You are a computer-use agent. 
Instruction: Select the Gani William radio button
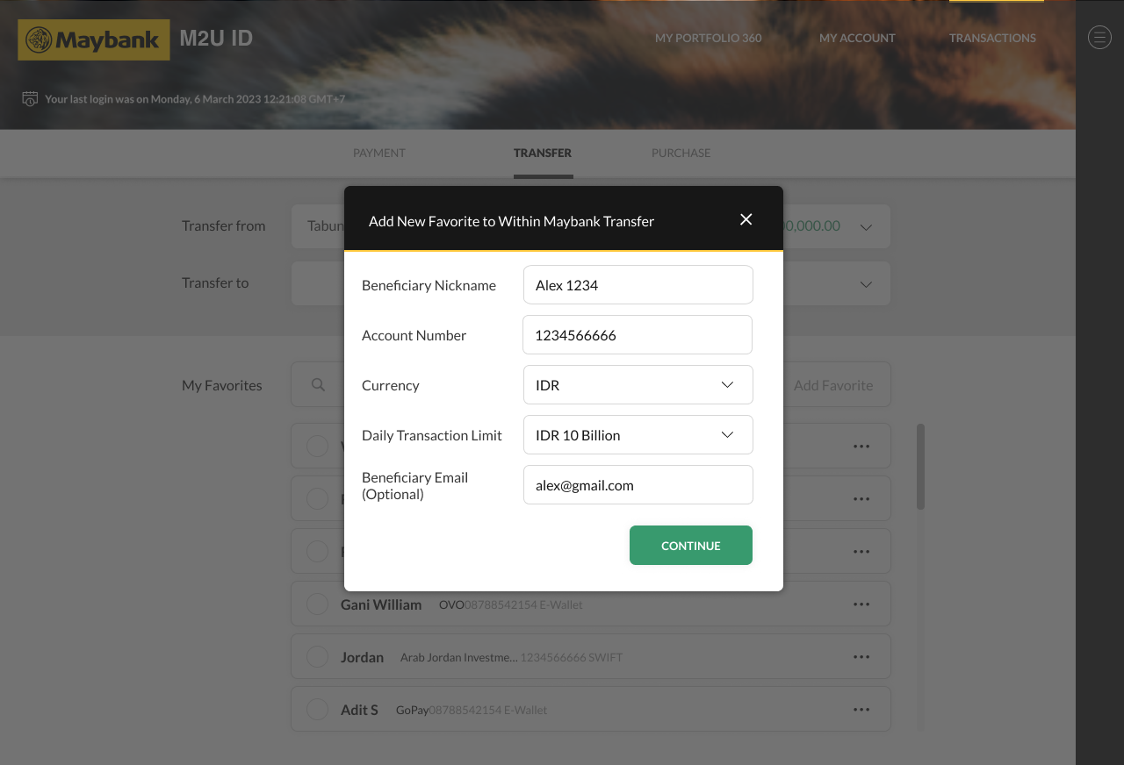pos(317,604)
